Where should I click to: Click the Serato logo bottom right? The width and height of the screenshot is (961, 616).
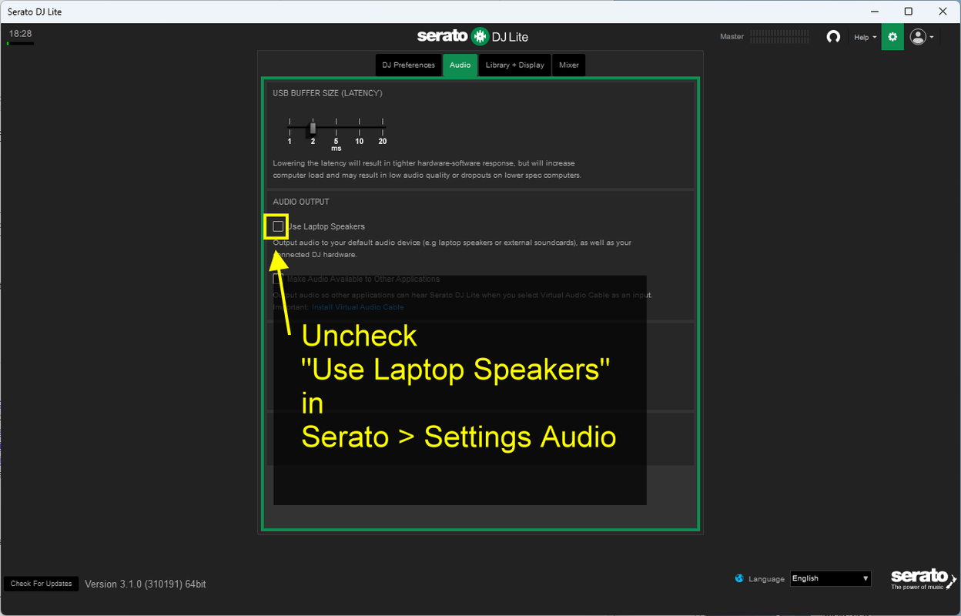tap(924, 579)
